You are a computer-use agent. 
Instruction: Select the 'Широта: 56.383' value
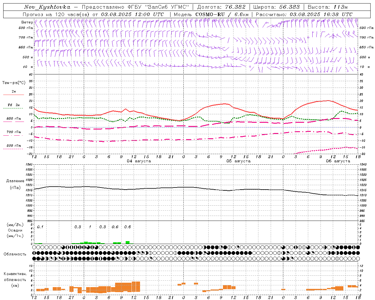click(x=276, y=7)
